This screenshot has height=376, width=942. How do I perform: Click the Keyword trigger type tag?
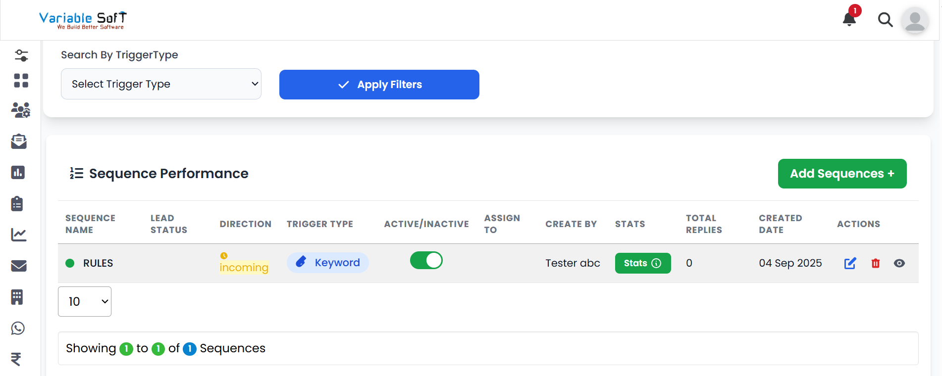click(328, 263)
